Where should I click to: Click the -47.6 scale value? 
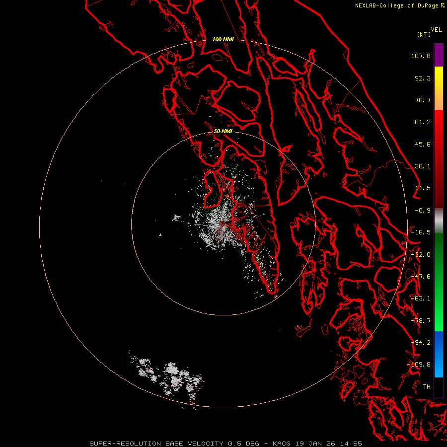pyautogui.click(x=421, y=277)
